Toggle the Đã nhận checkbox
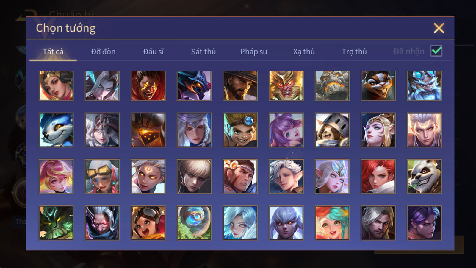476x268 pixels. coord(436,51)
